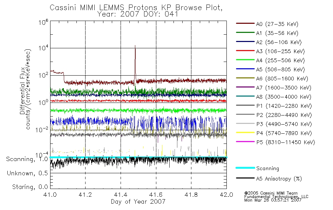
Task: Click the x-axis label 42.0
Action: coord(226,195)
